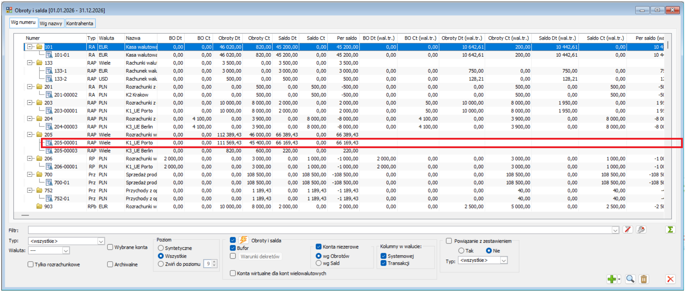Open the Waluta dropdown
Screen dimensions: 685x292
click(66, 251)
